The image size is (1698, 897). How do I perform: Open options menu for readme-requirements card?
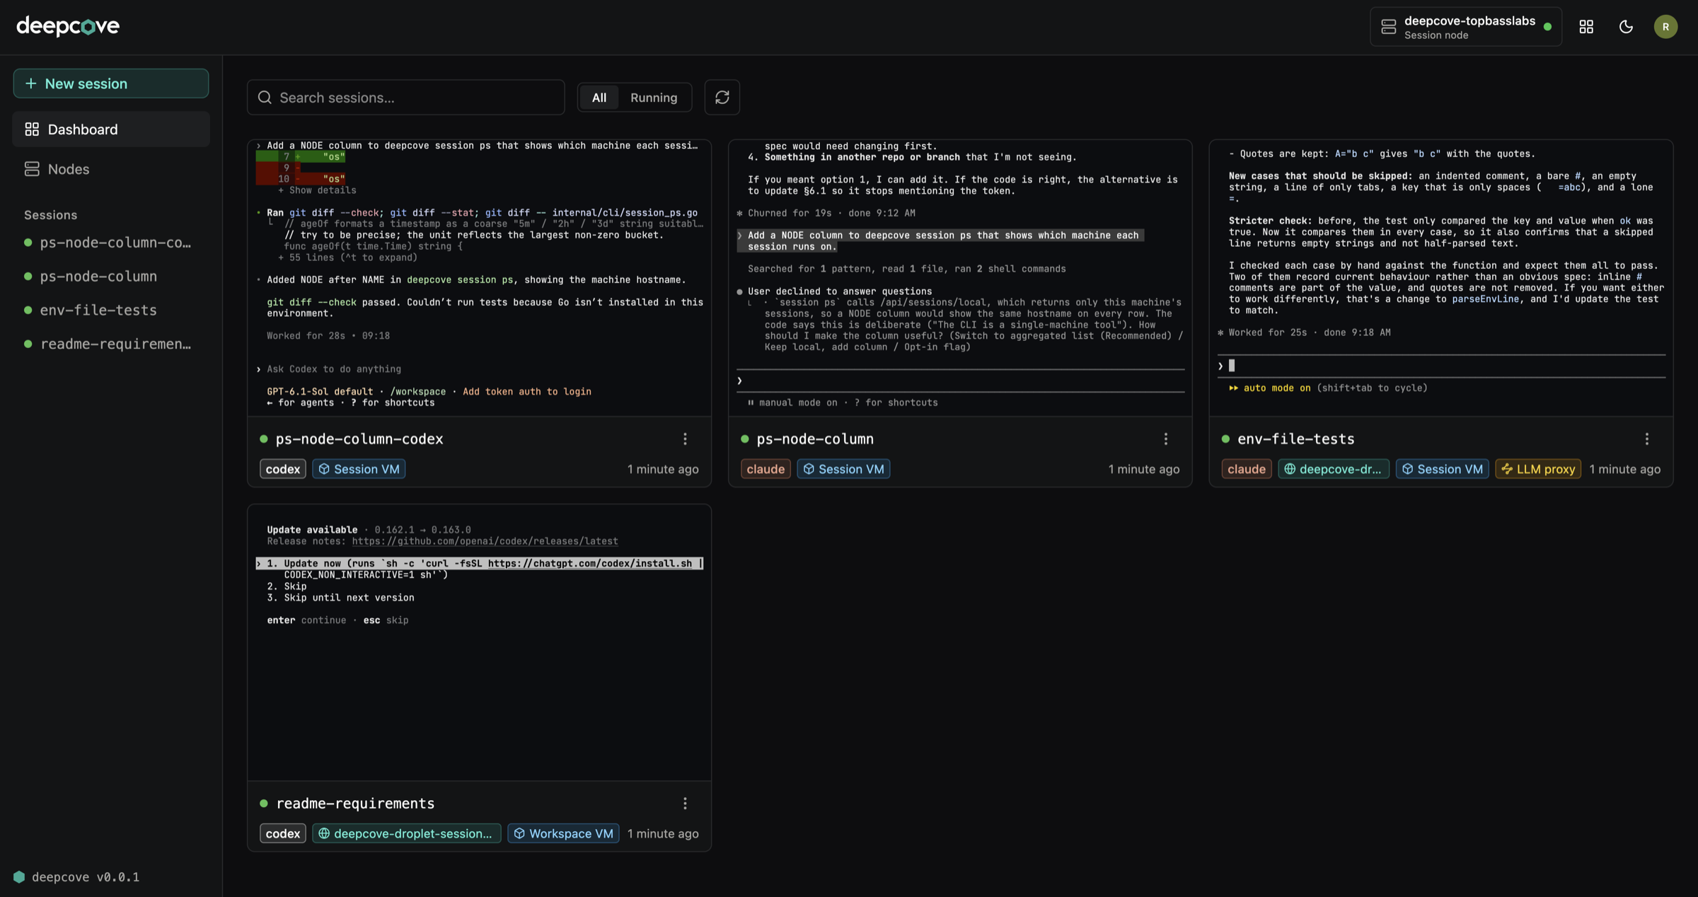(x=685, y=803)
